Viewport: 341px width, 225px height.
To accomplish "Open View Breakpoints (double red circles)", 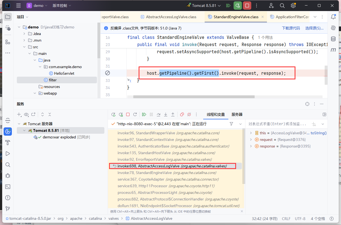I will coord(182,114).
